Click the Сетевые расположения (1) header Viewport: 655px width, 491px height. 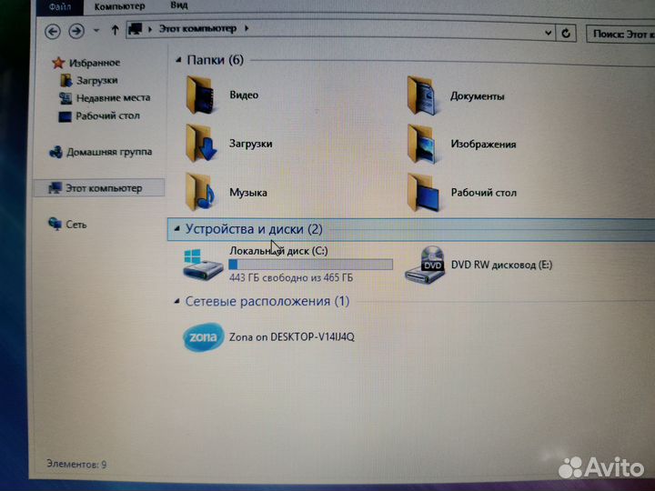(x=267, y=301)
